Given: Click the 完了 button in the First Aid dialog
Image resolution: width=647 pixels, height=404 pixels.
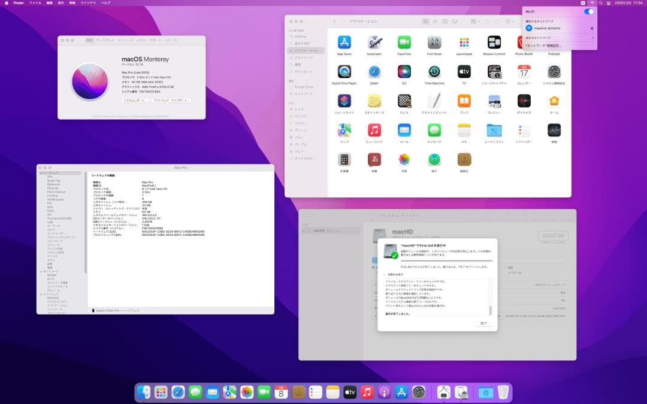Looking at the screenshot, I should 485,322.
